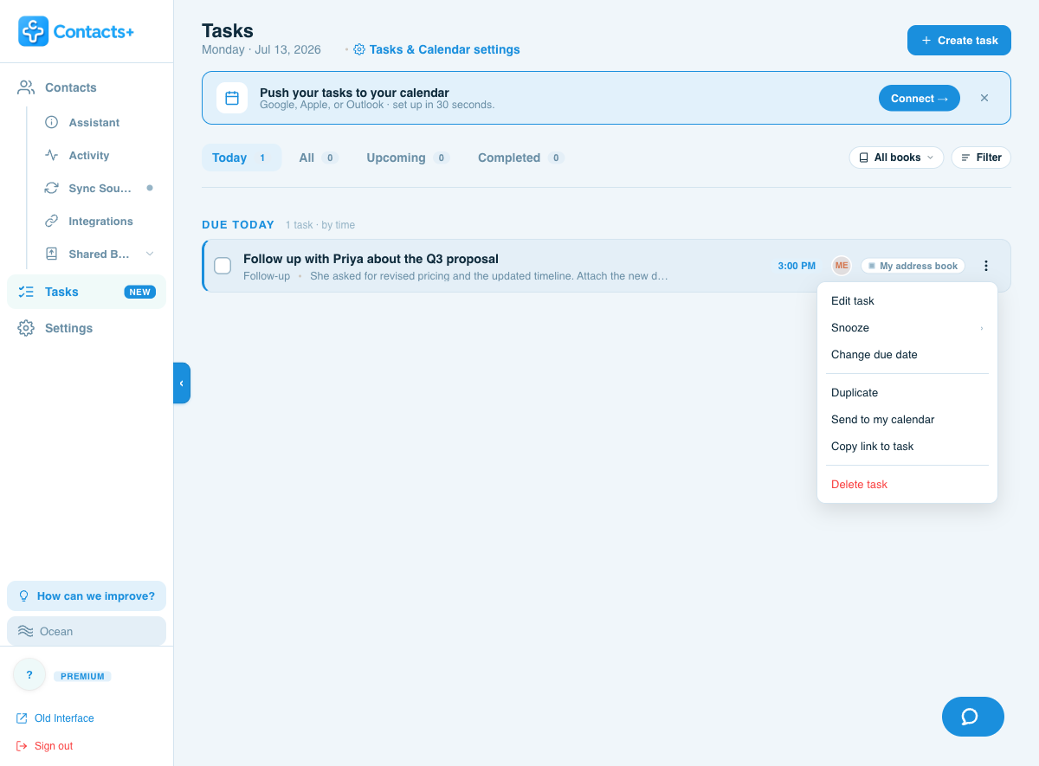Choose Edit task from the menu
Viewport: 1039px width, 766px height.
coord(907,301)
